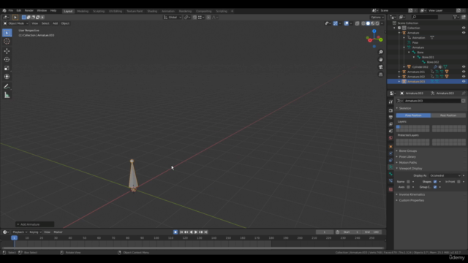Hide Armature.001 via its eye icon
This screenshot has width=468, height=263.
[464, 72]
